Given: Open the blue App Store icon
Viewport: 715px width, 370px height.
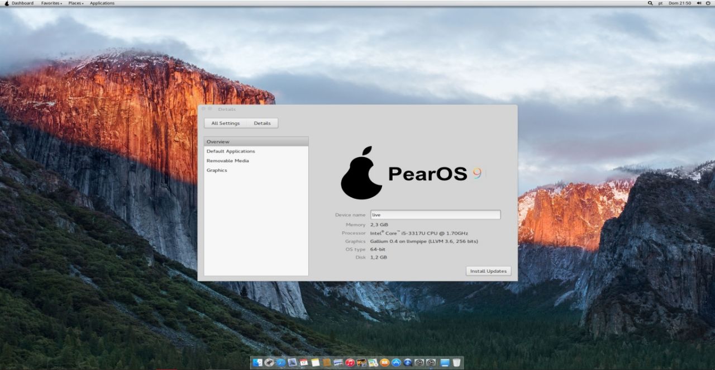Looking at the screenshot, I should [x=397, y=363].
